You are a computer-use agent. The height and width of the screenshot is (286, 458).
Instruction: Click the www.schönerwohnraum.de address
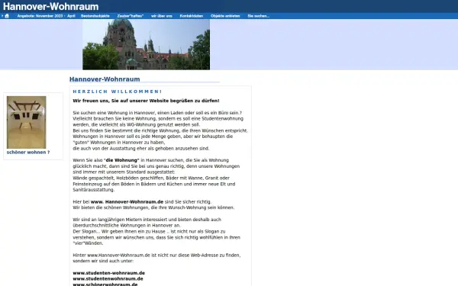tap(105, 284)
